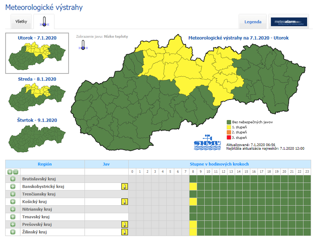Click thermometer icon in Banskobystrický kraj row
Image resolution: width=316 pixels, height=244 pixels.
tap(125, 187)
